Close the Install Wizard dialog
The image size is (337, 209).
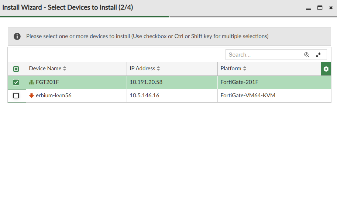[x=331, y=8]
